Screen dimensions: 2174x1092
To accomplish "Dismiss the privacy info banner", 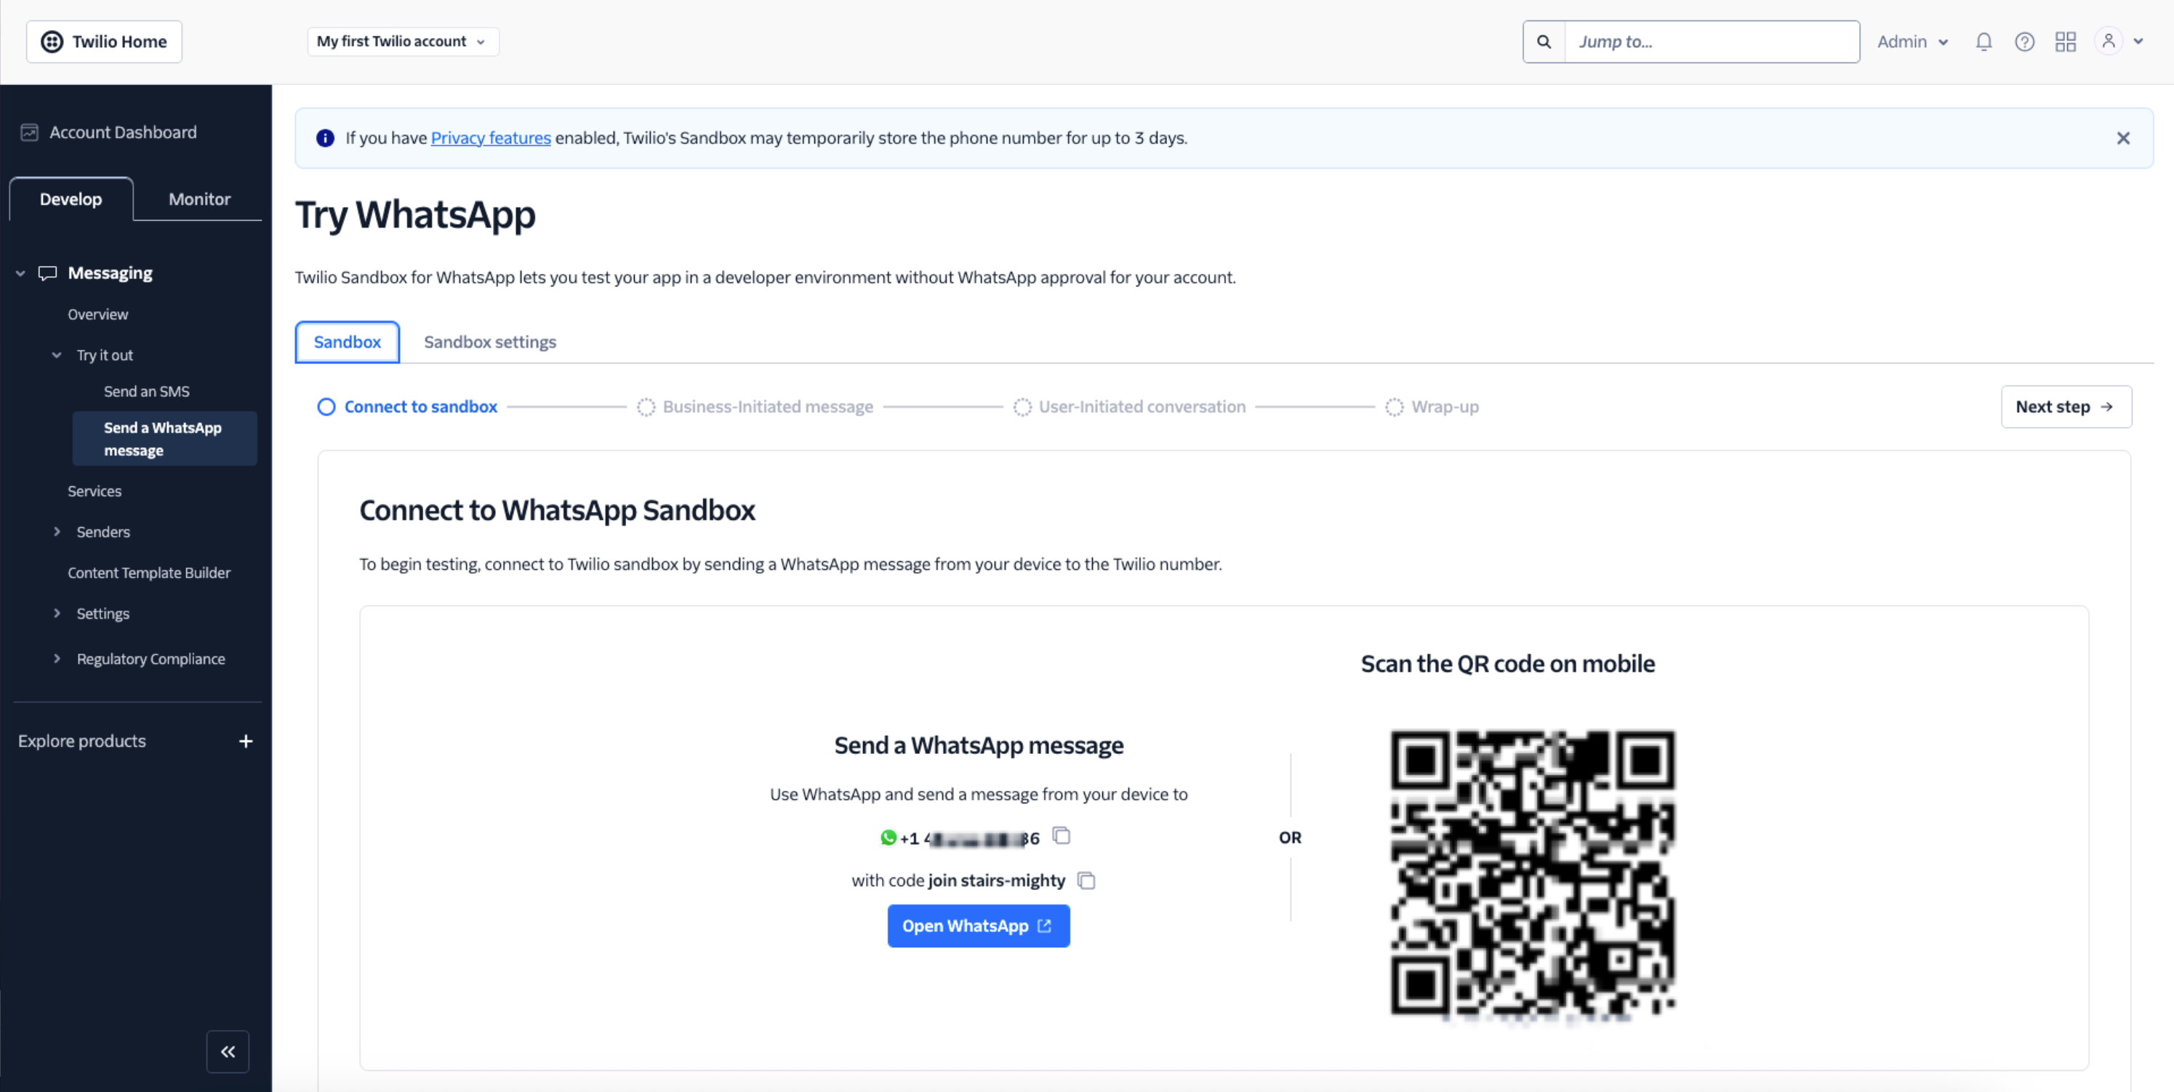I will coord(2123,138).
